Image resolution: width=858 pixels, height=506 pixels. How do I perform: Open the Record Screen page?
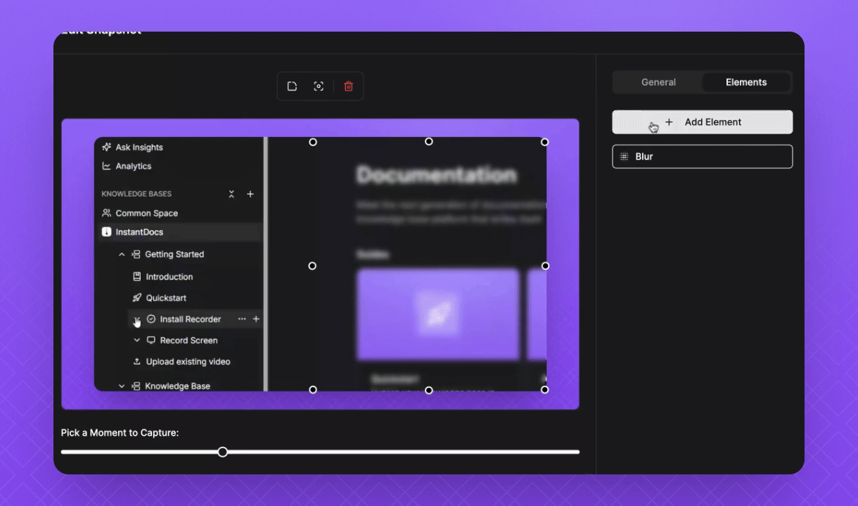188,340
